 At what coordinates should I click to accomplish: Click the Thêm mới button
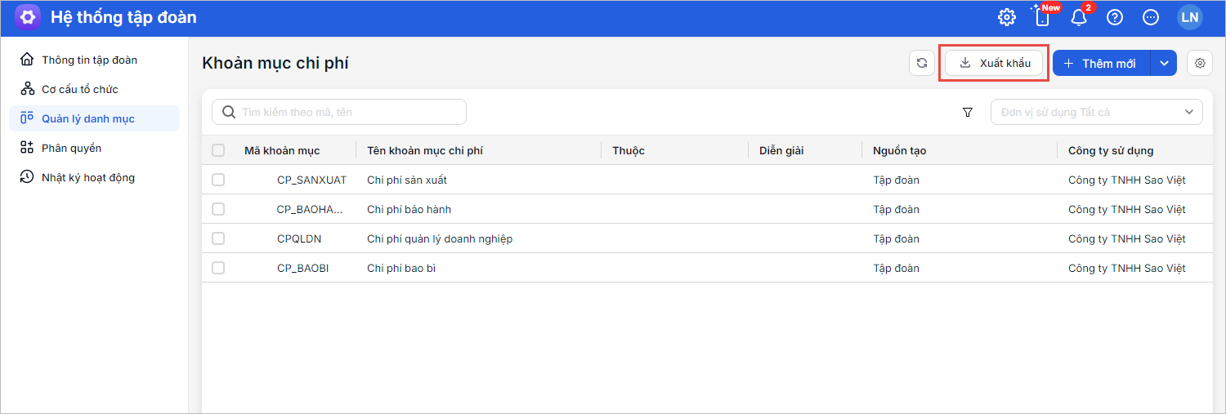click(x=1101, y=63)
